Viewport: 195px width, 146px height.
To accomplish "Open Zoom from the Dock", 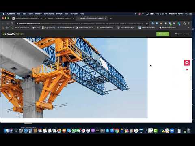I will tap(172, 131).
